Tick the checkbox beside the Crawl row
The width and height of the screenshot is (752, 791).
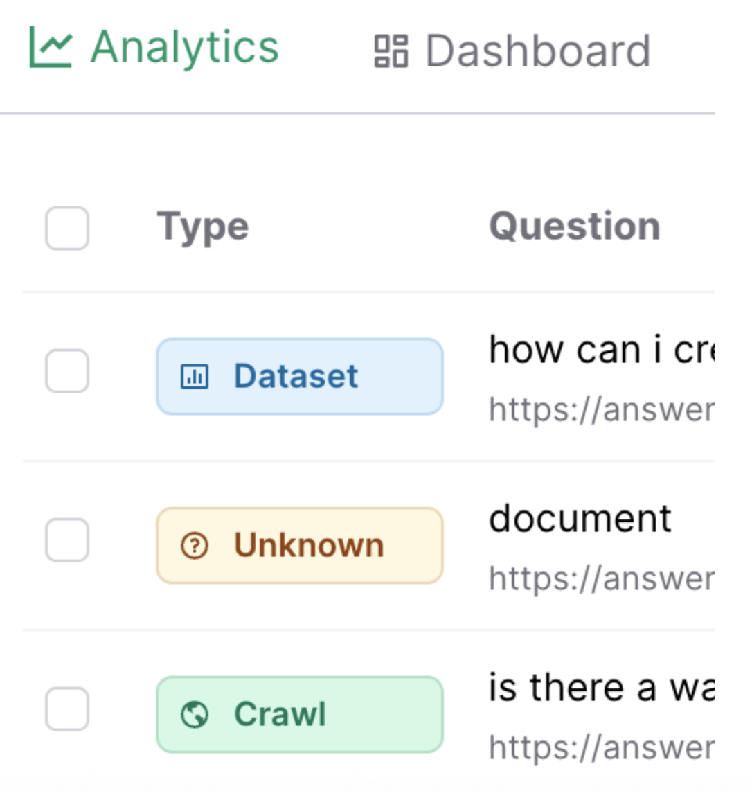67,709
